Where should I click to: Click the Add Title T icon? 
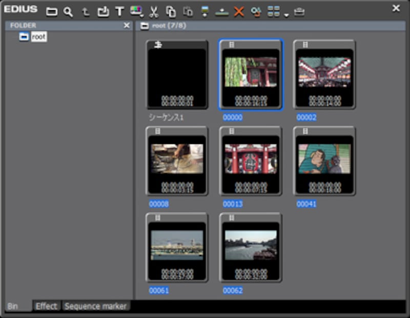(119, 11)
